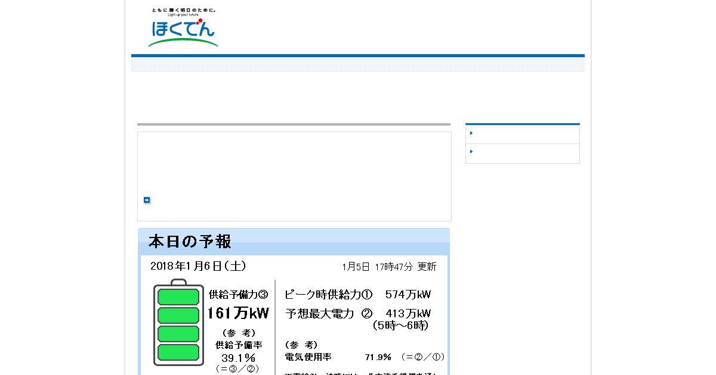
Task: Click the 供給予備率 label
Action: click(x=239, y=345)
